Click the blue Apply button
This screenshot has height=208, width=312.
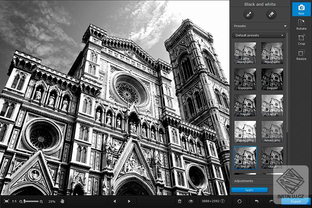[249, 190]
